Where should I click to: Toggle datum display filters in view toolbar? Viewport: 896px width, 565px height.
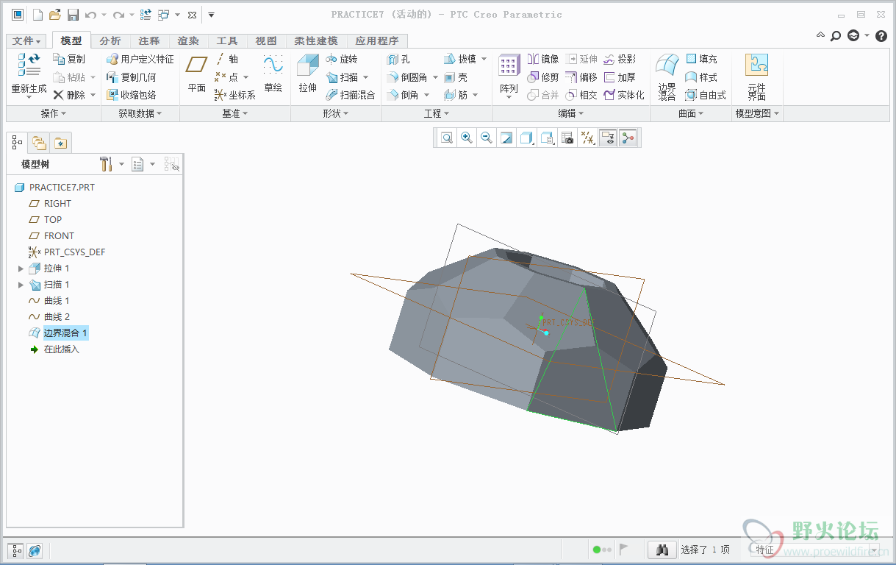pyautogui.click(x=587, y=138)
